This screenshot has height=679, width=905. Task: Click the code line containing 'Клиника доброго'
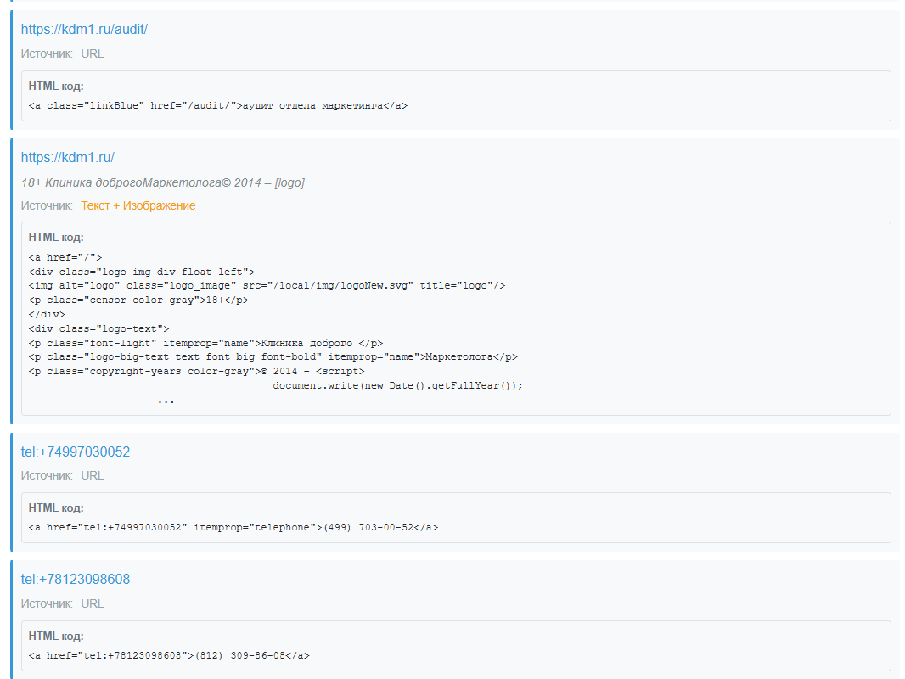[205, 343]
